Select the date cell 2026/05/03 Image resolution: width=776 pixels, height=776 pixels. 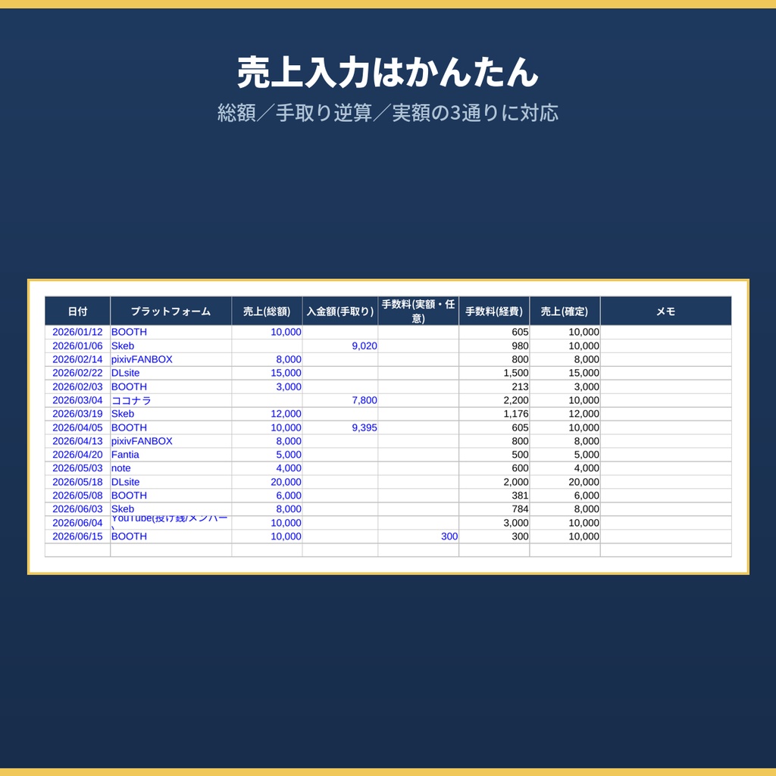(78, 468)
